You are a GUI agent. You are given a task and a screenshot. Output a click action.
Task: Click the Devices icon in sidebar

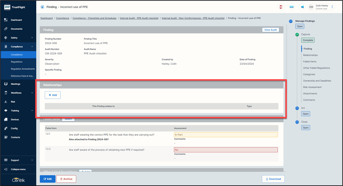click(x=6, y=120)
